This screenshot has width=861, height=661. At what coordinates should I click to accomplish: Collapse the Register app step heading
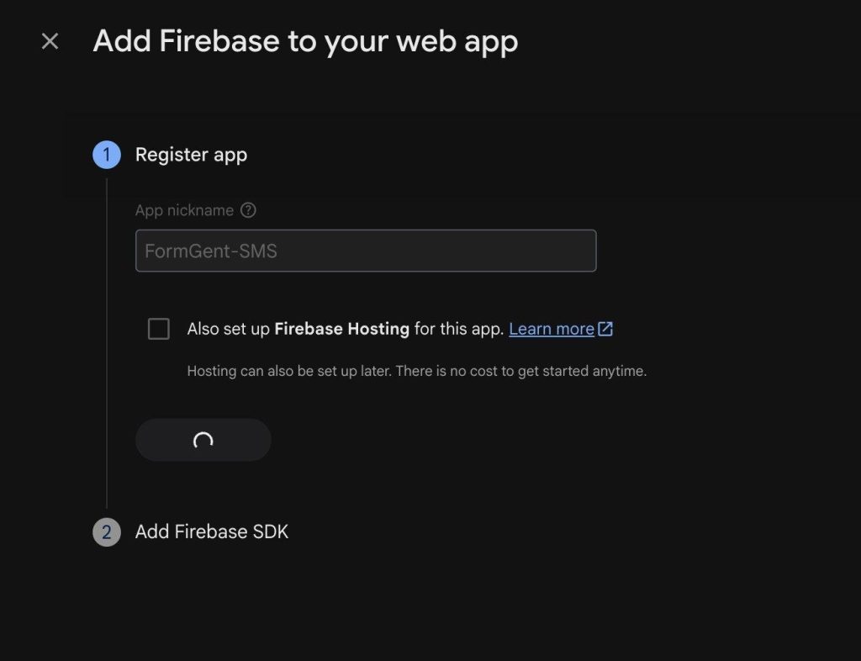191,155
